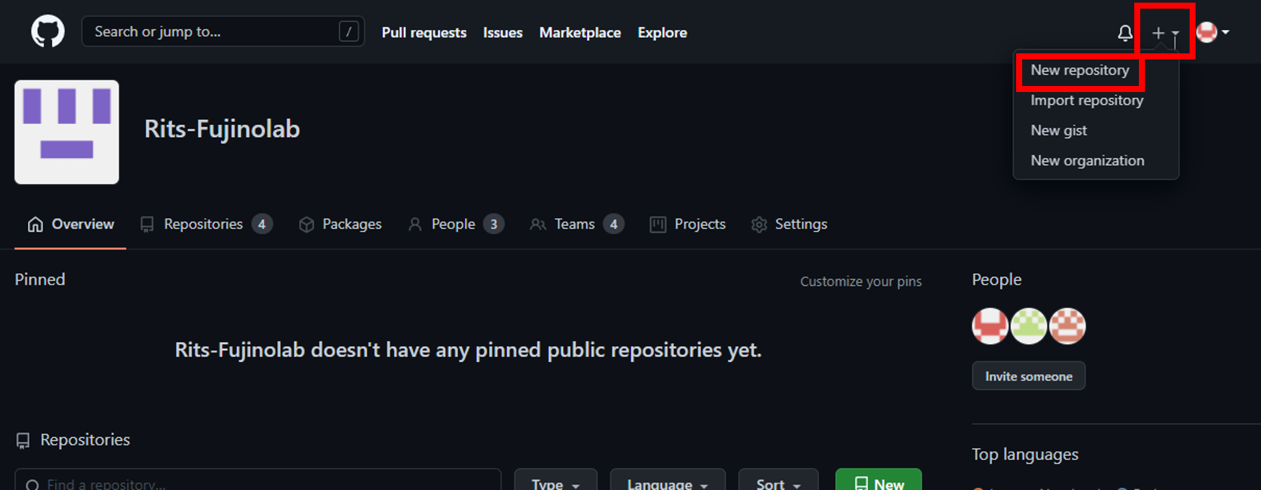The image size is (1261, 490).
Task: Click Customize your pins link
Action: tap(861, 281)
